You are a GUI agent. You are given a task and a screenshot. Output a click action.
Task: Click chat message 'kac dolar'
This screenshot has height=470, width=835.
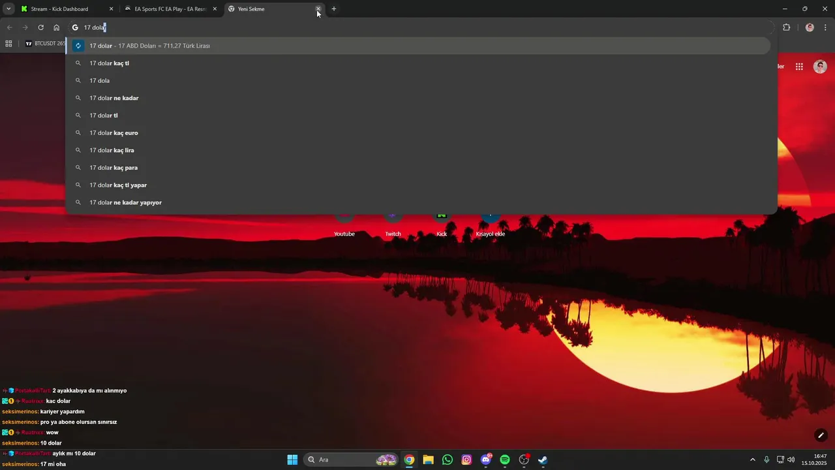pos(58,401)
